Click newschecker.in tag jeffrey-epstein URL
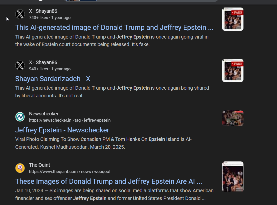277x205 pixels. click(x=70, y=120)
